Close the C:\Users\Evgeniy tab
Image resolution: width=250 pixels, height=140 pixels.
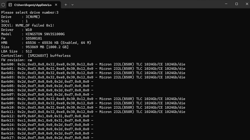pos(56,5)
